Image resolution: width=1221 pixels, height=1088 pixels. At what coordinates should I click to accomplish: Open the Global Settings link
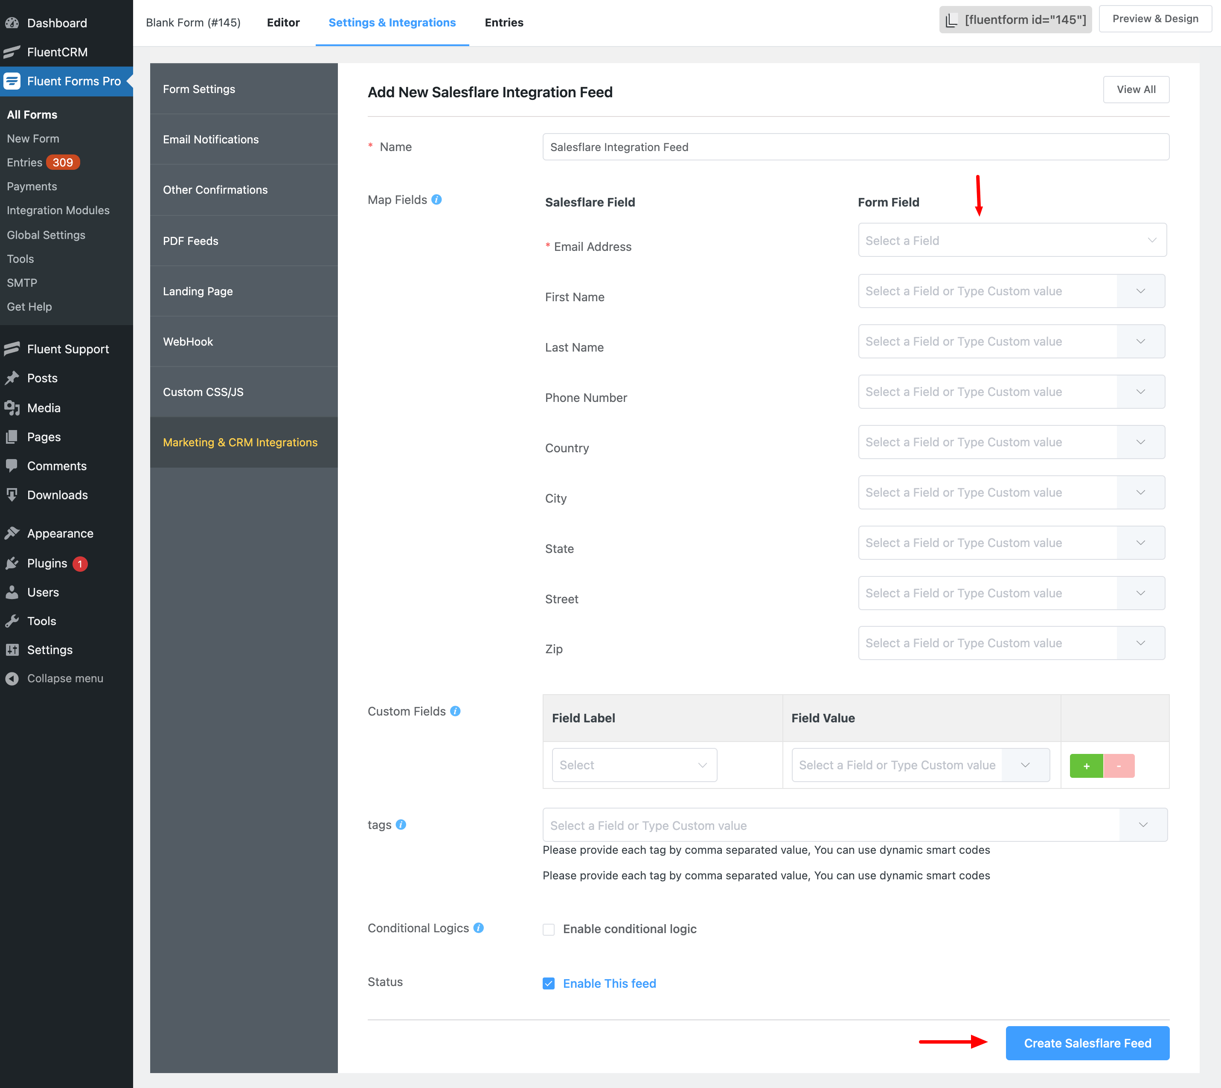pyautogui.click(x=46, y=235)
